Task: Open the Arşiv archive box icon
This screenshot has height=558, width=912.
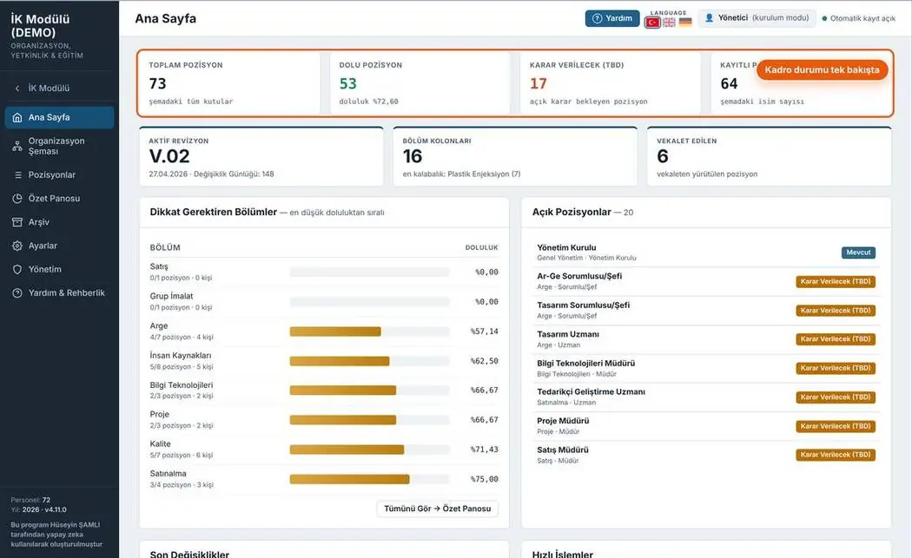Action: coord(17,222)
